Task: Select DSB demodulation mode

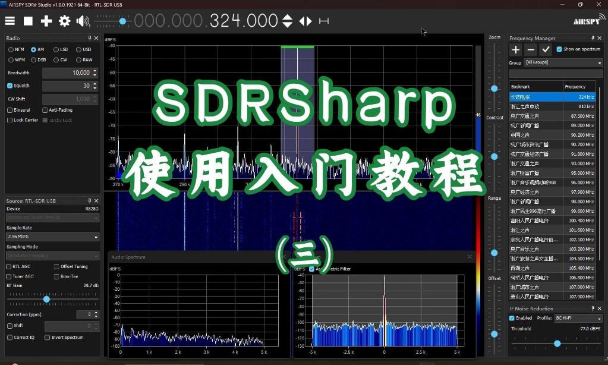Action: 34,59
